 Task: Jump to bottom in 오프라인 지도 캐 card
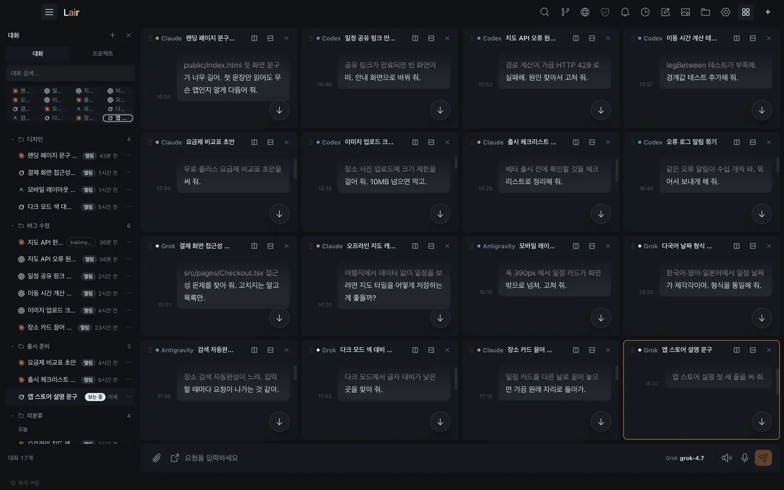pos(440,318)
